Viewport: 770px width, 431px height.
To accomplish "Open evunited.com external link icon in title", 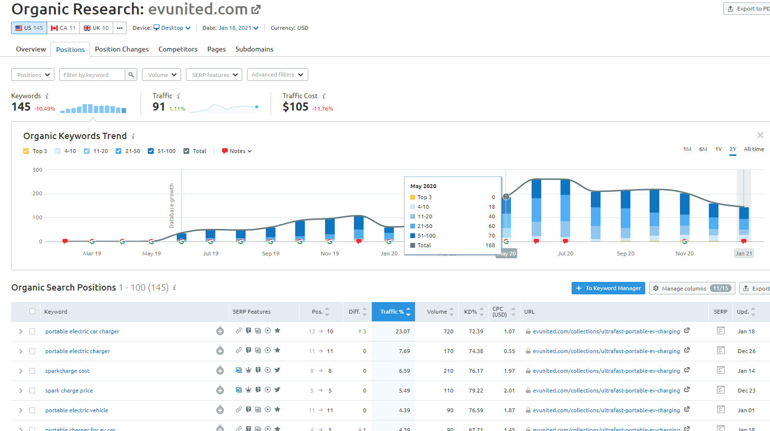I will [x=256, y=9].
